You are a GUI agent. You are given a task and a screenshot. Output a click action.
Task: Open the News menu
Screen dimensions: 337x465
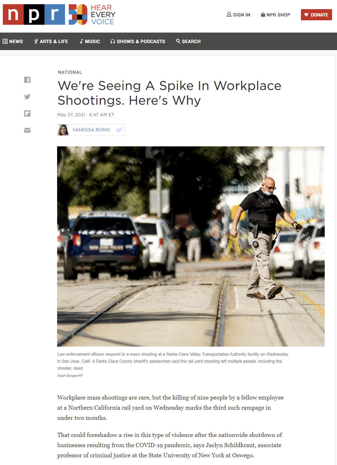click(13, 41)
